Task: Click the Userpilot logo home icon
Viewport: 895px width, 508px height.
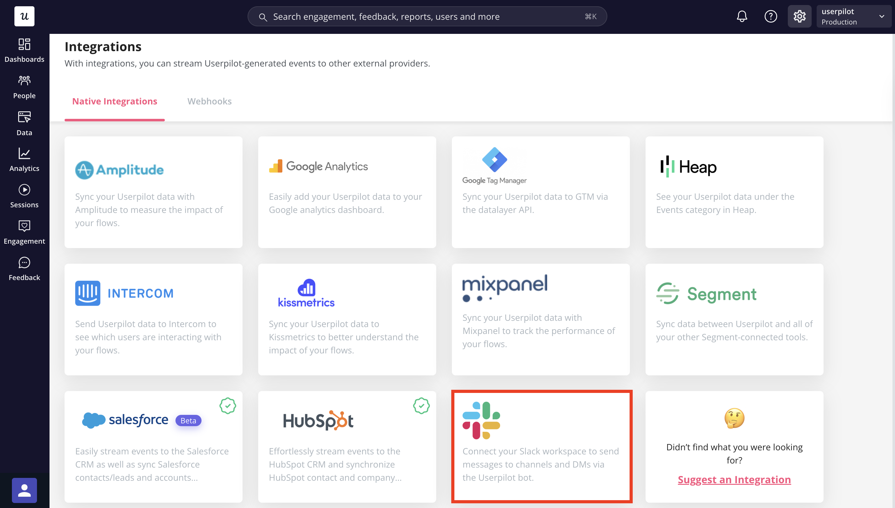Action: (x=24, y=16)
